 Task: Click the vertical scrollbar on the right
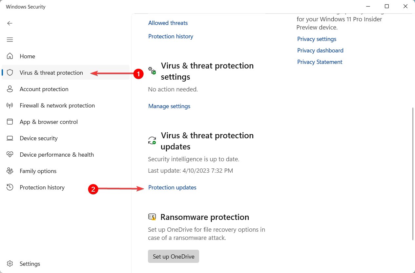click(x=413, y=174)
